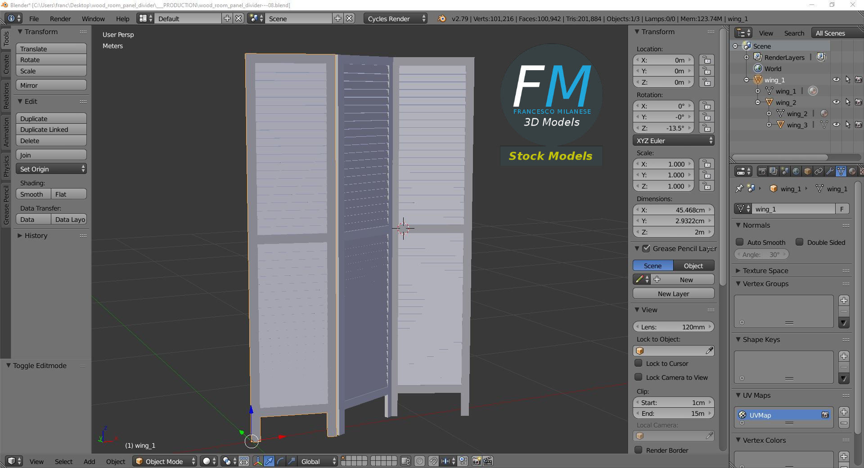This screenshot has height=468, width=864.
Task: Enable Lock Camera to View checkbox
Action: [x=638, y=377]
